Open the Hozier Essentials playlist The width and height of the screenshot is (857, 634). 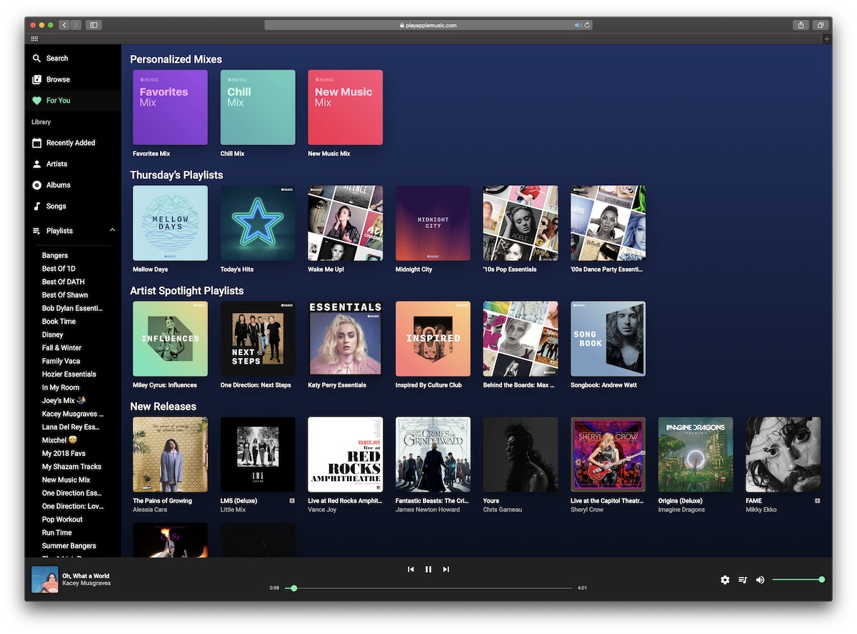click(69, 374)
